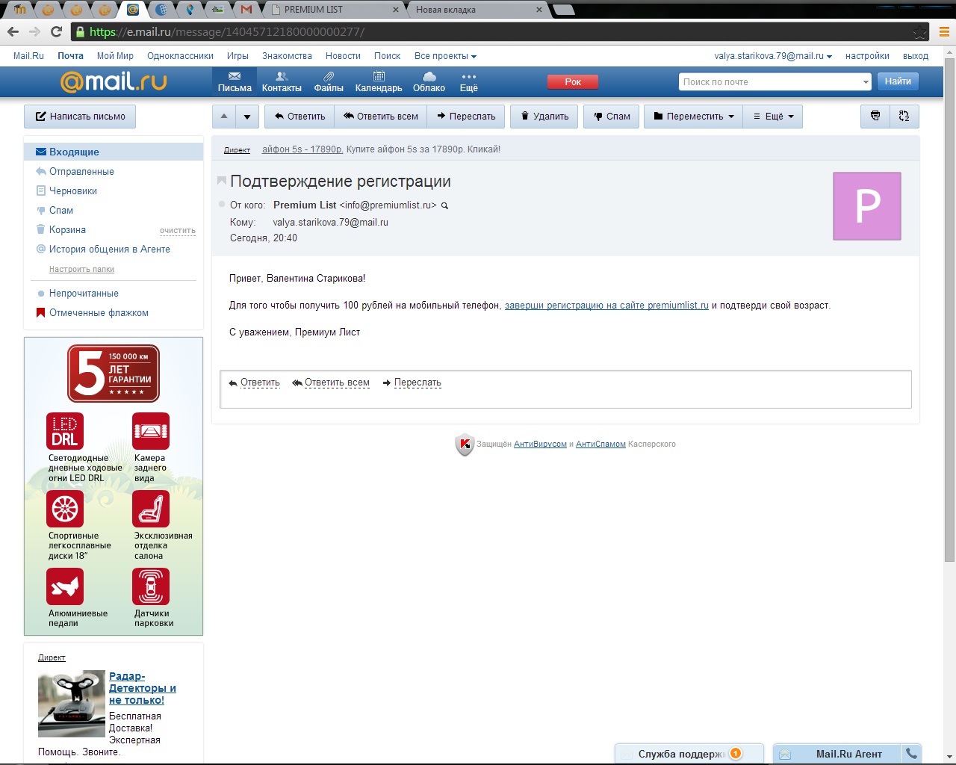Open the Mail.Ru Агент panel
Screen dimensions: 956x765
click(838, 754)
